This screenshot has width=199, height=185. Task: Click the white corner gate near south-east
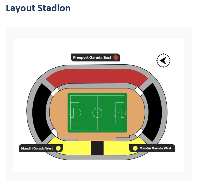[x=139, y=91]
